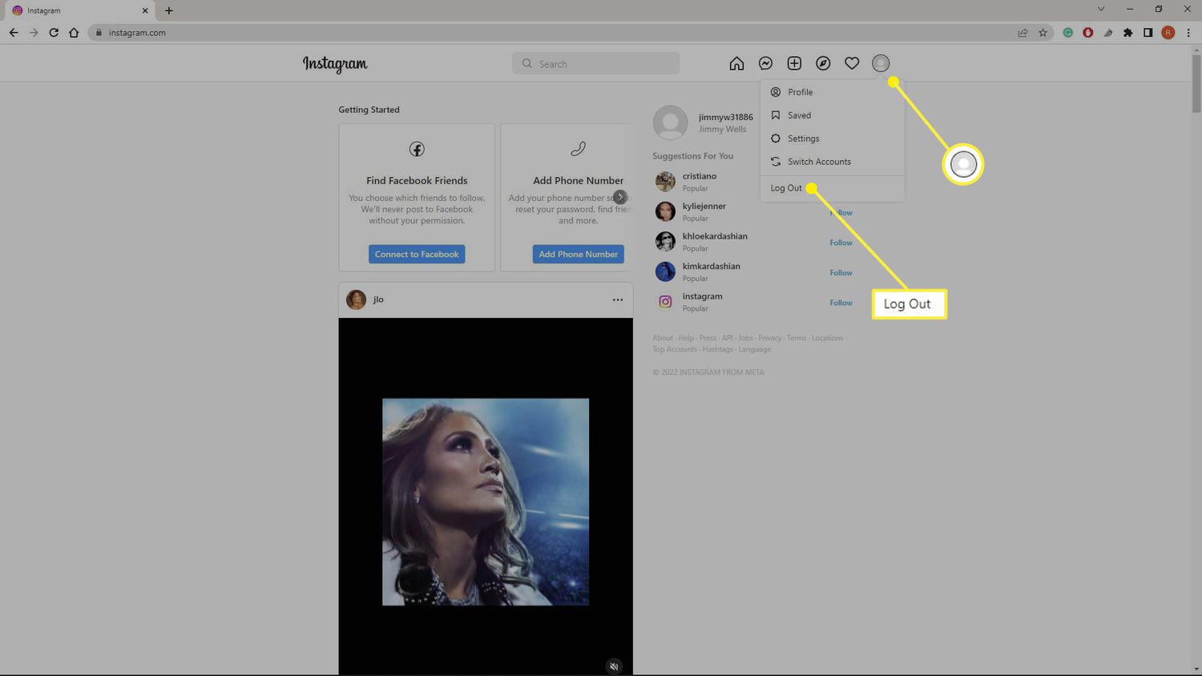Open Chrome extensions puzzle icon
1202x676 pixels.
[x=1127, y=33]
